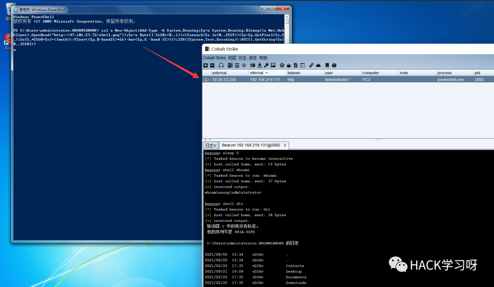Sort sessions by the listener column header
Image resolution: width=494 pixels, height=287 pixels.
click(305, 73)
